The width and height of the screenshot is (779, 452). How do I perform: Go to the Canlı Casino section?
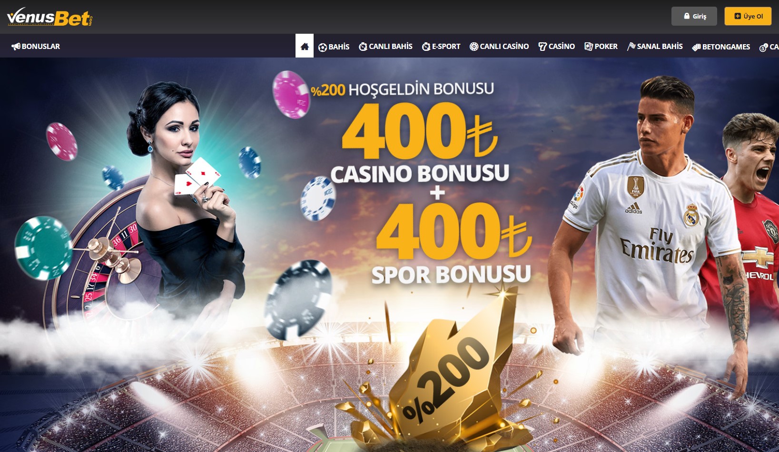point(499,47)
